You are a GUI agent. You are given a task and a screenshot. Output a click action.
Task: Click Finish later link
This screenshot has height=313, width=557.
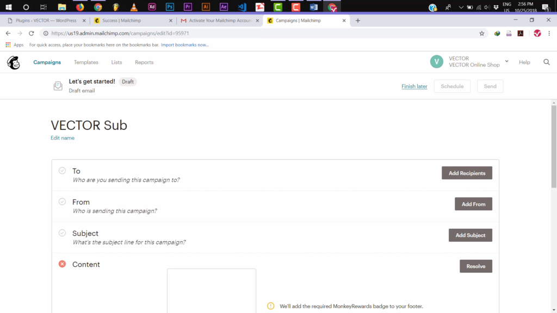click(414, 86)
